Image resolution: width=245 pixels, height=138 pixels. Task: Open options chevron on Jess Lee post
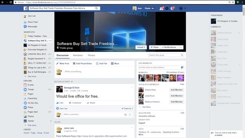(132, 128)
